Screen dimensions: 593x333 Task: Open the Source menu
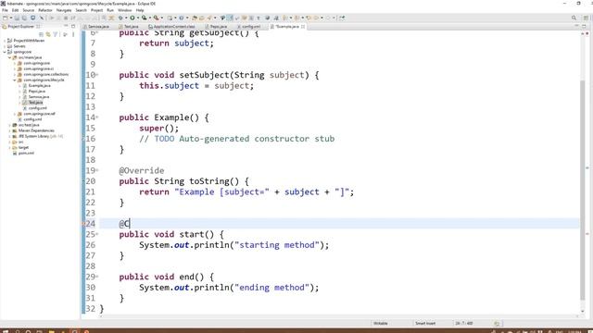point(29,10)
